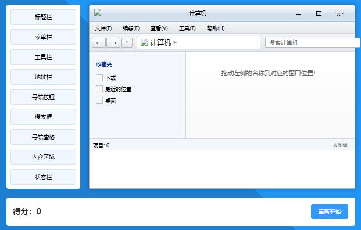Click the 下载 item label
Screen dimensions: 361x230
coord(110,78)
